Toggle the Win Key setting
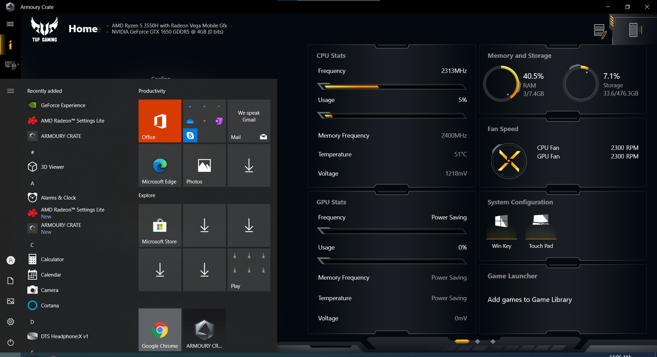Screen dimensions: 657x357 click(x=501, y=231)
